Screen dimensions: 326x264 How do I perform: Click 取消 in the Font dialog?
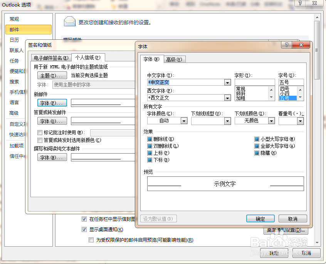coord(293,218)
